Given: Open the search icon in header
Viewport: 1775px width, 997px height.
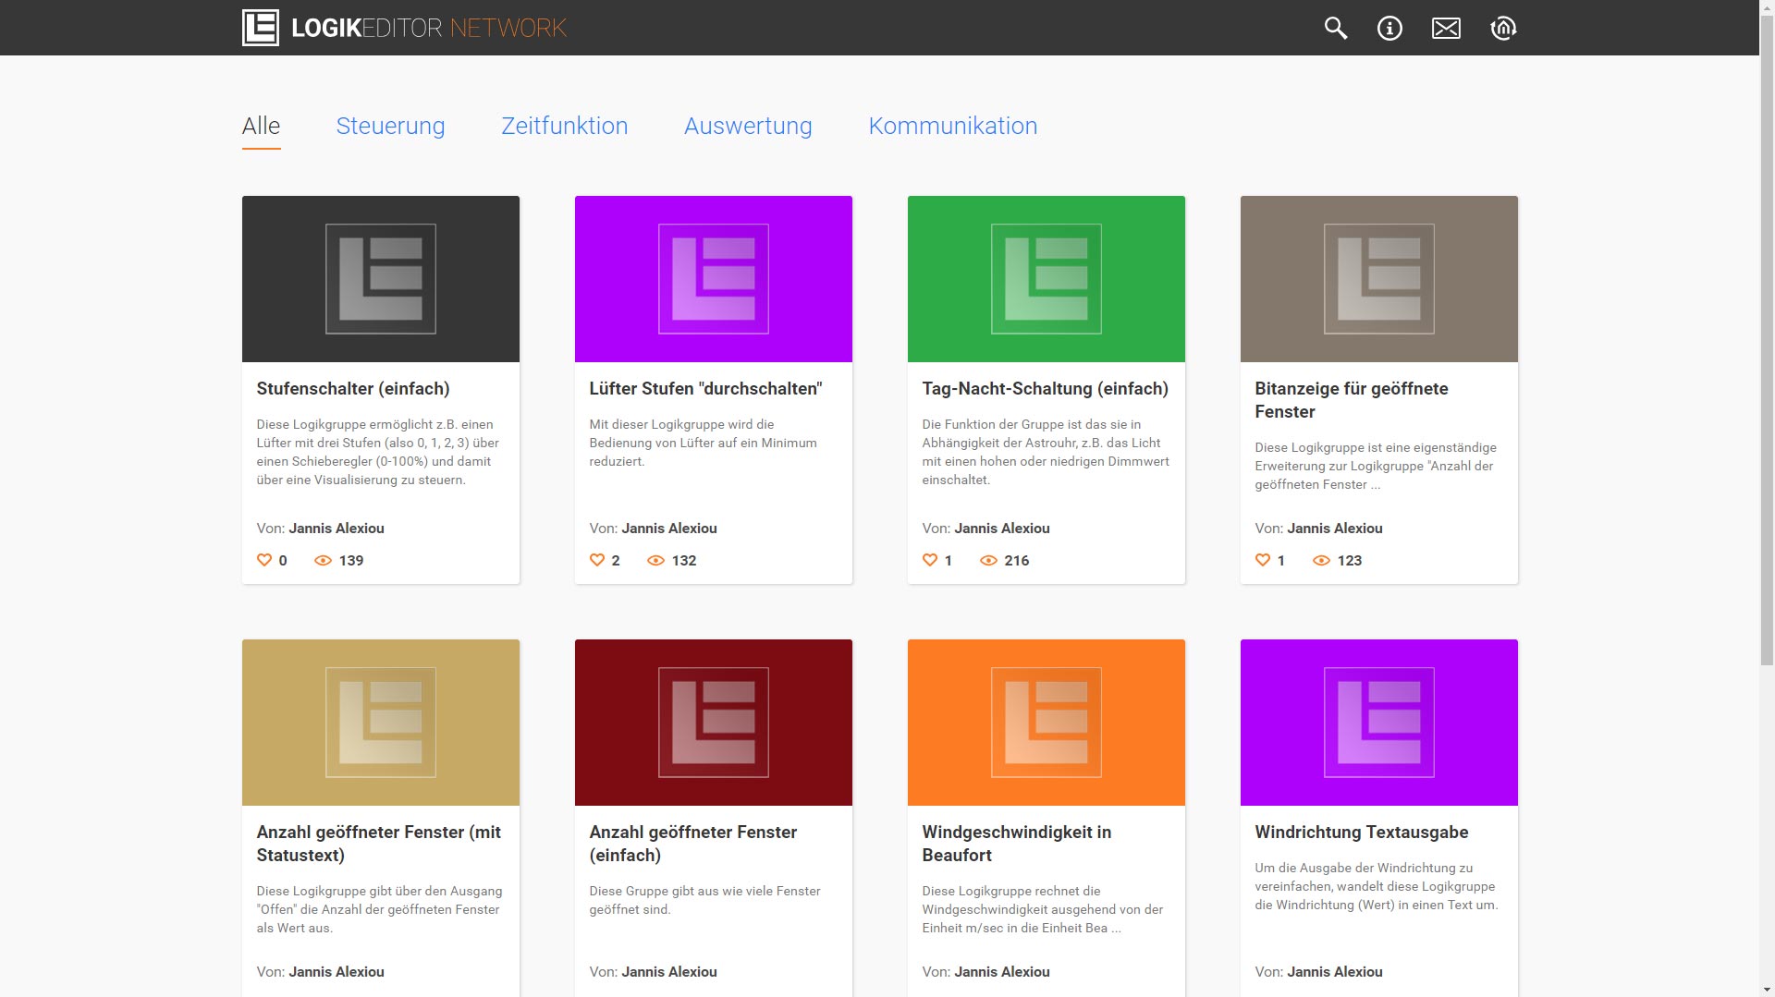Looking at the screenshot, I should pyautogui.click(x=1335, y=28).
